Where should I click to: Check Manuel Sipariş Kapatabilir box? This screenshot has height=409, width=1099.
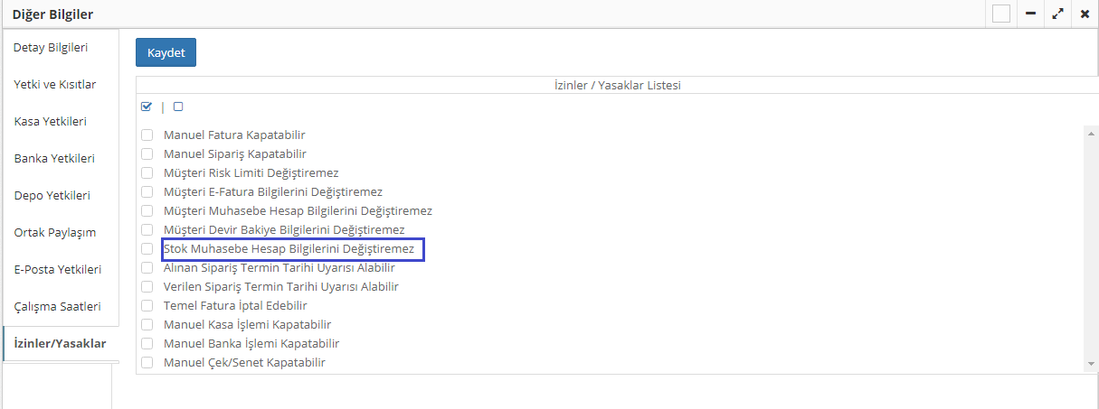tap(147, 154)
